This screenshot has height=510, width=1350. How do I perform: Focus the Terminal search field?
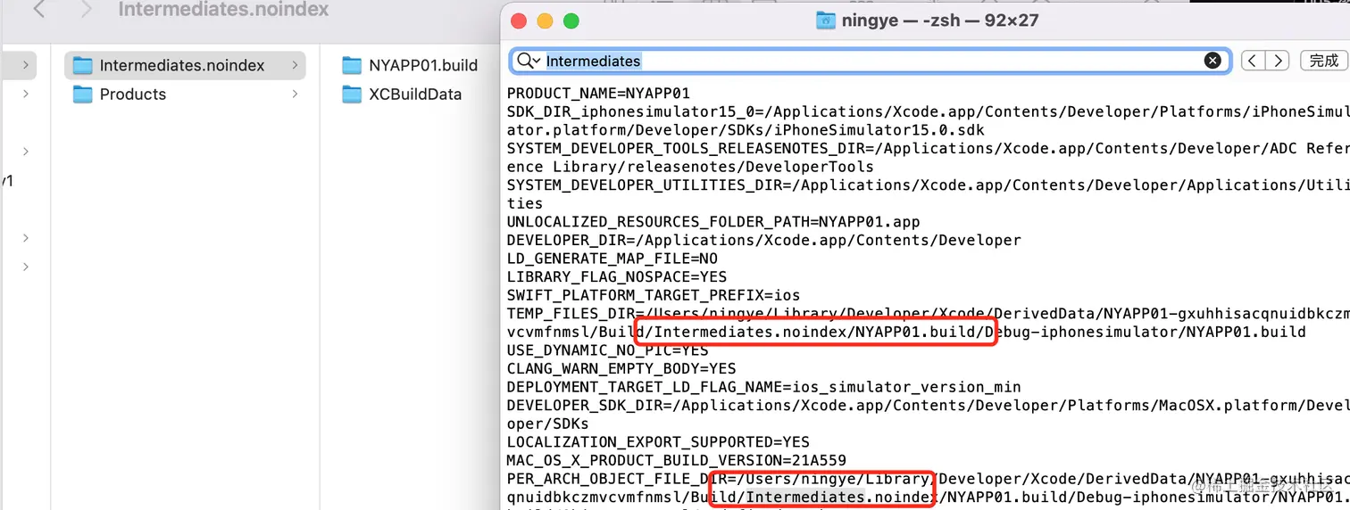point(871,61)
